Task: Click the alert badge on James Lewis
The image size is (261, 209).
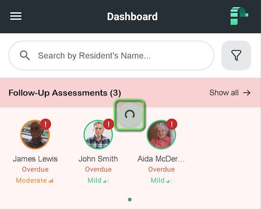Action: click(45, 124)
